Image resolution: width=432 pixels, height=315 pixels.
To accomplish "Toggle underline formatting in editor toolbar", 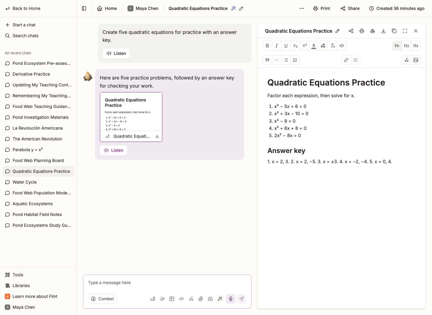I will tap(286, 46).
